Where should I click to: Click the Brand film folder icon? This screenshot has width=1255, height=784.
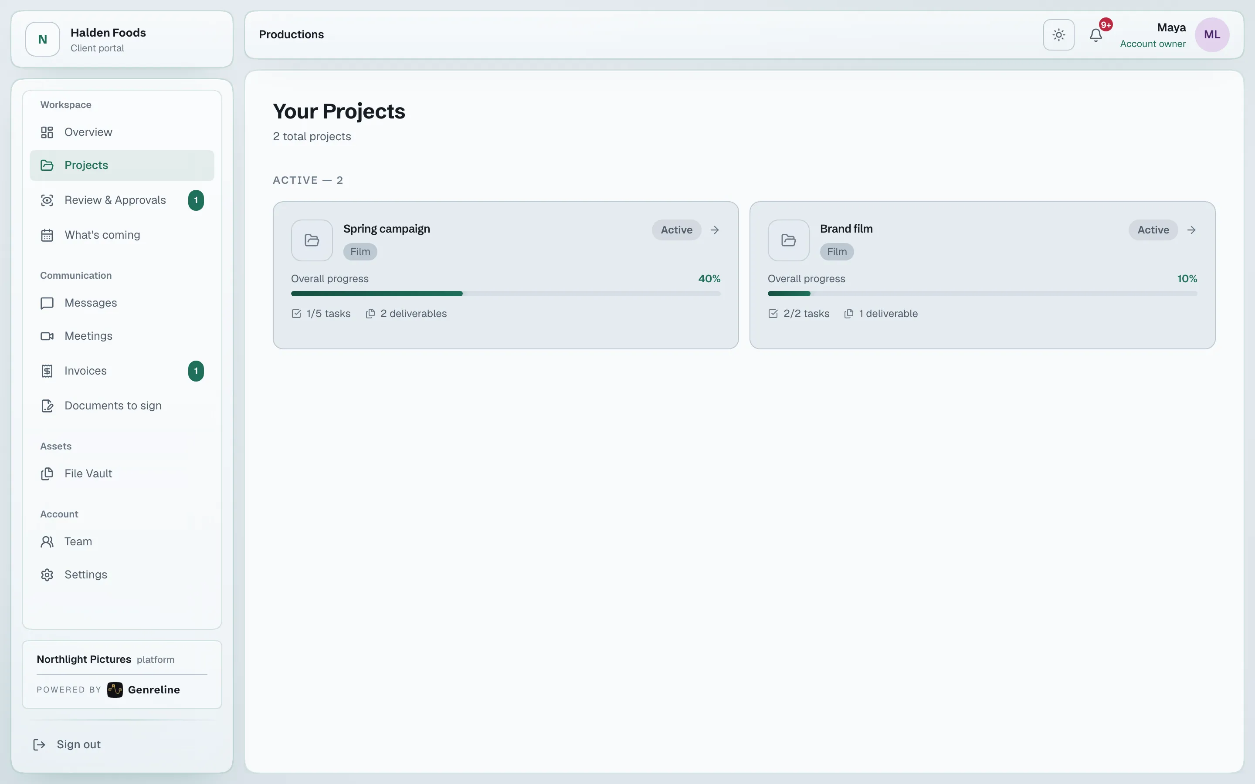coord(788,240)
